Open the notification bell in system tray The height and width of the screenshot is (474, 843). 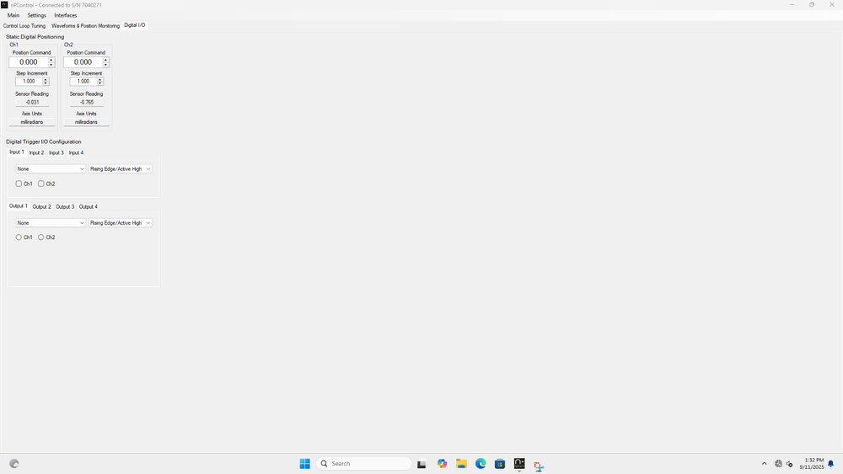click(x=830, y=464)
